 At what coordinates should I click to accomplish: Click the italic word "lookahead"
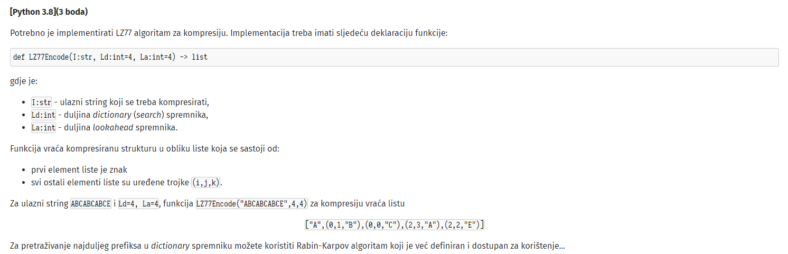(x=112, y=127)
